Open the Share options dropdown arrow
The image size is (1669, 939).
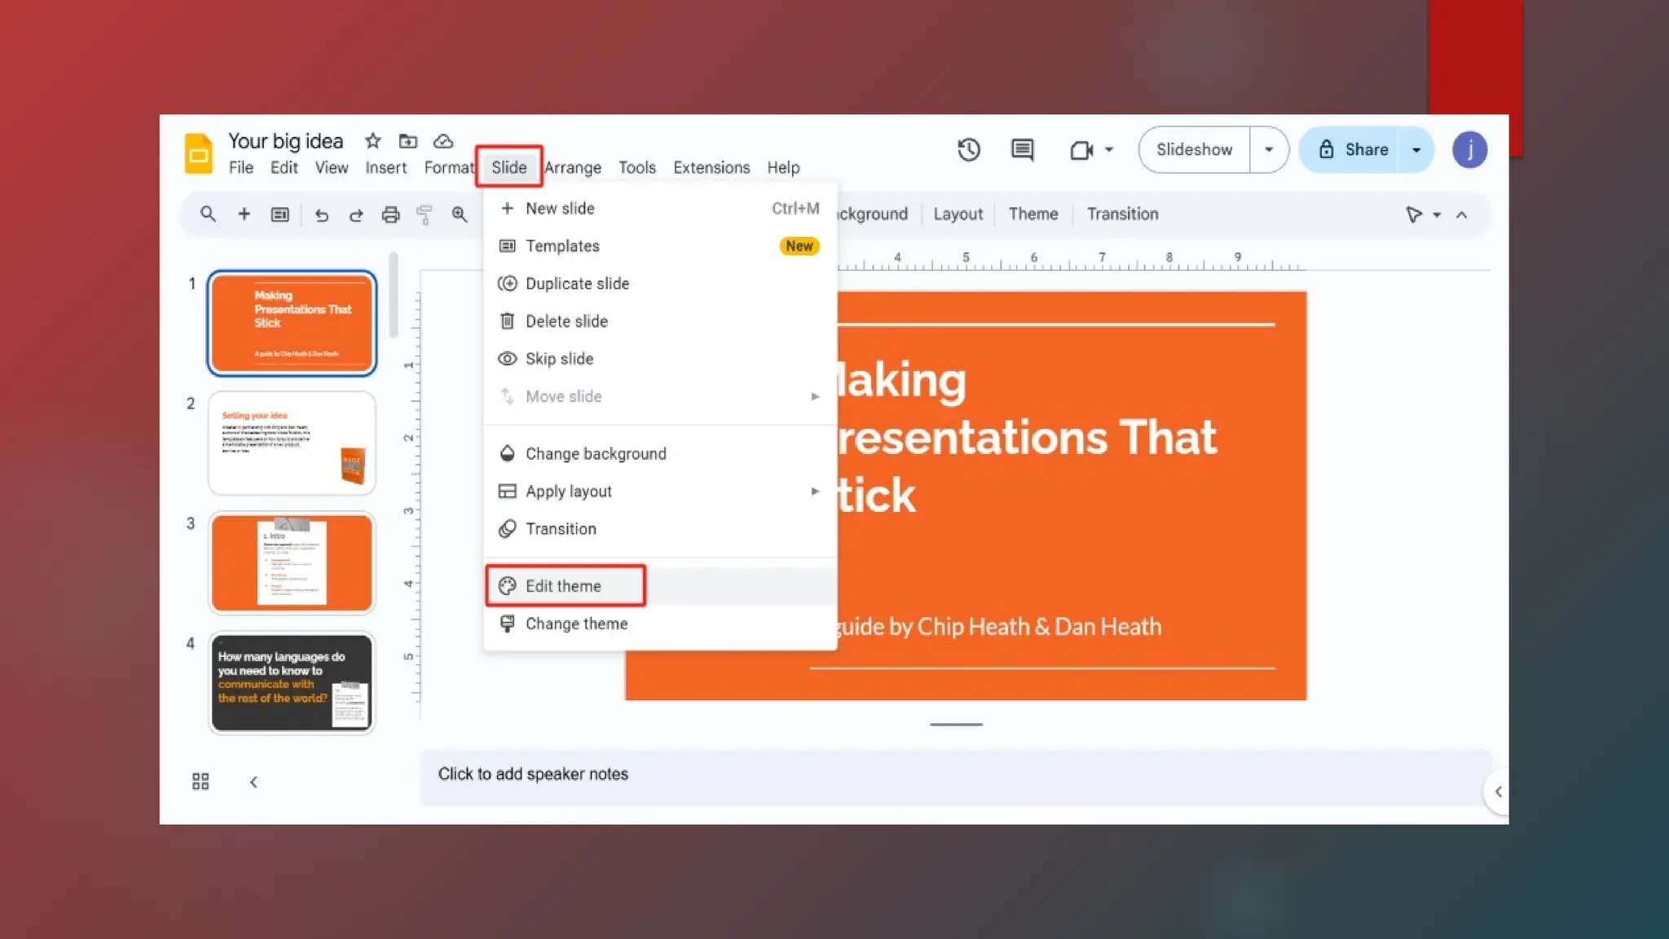click(1416, 150)
